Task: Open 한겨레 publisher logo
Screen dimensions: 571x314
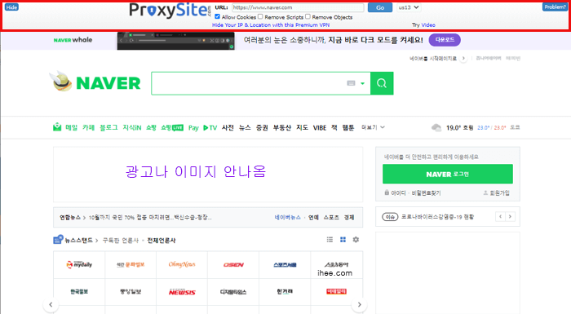Action: pyautogui.click(x=285, y=291)
